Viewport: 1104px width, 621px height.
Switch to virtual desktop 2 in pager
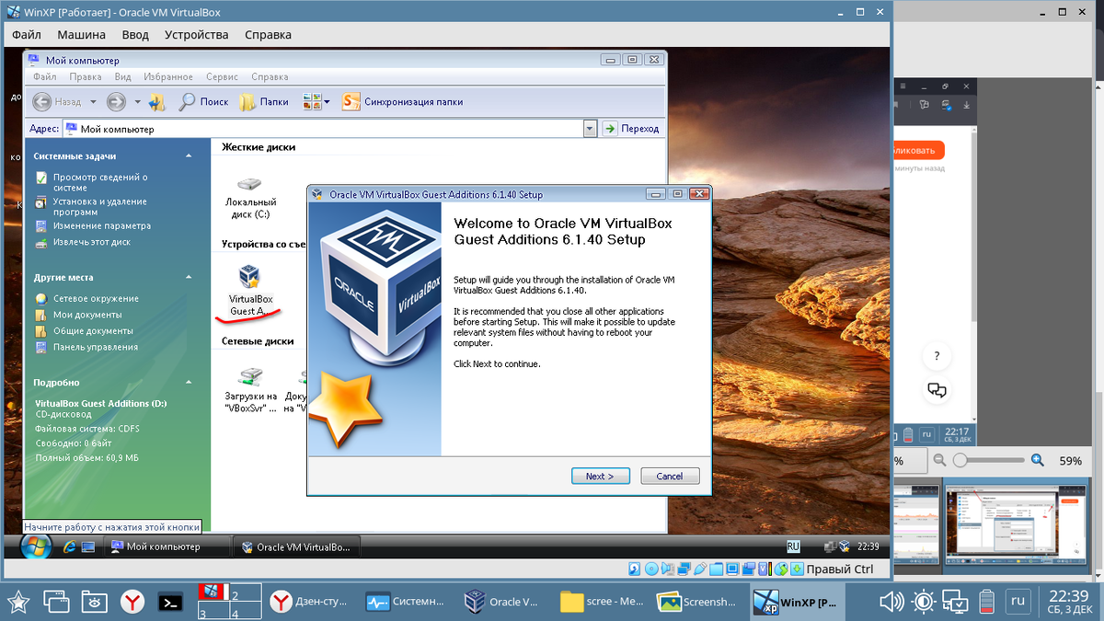click(247, 594)
